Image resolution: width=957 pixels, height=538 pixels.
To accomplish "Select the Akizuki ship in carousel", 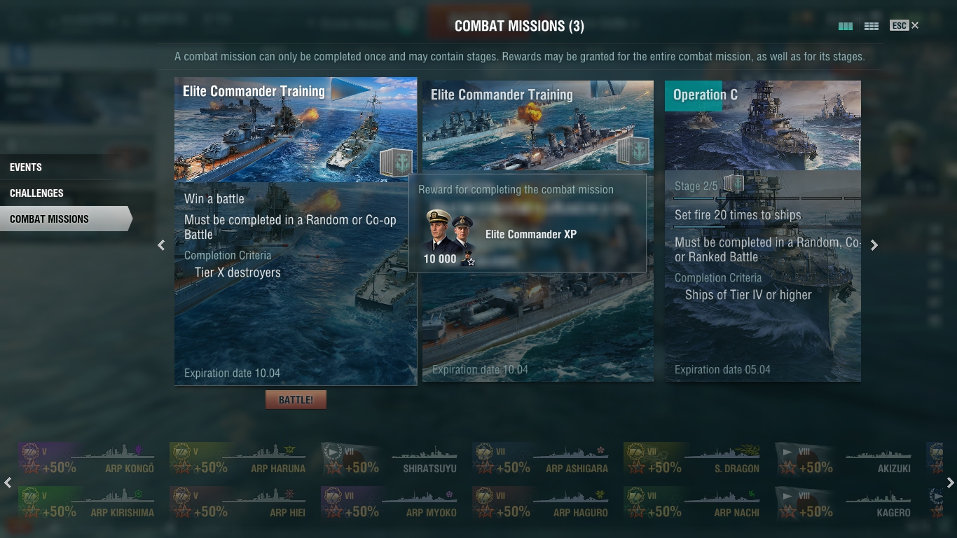I will [846, 460].
